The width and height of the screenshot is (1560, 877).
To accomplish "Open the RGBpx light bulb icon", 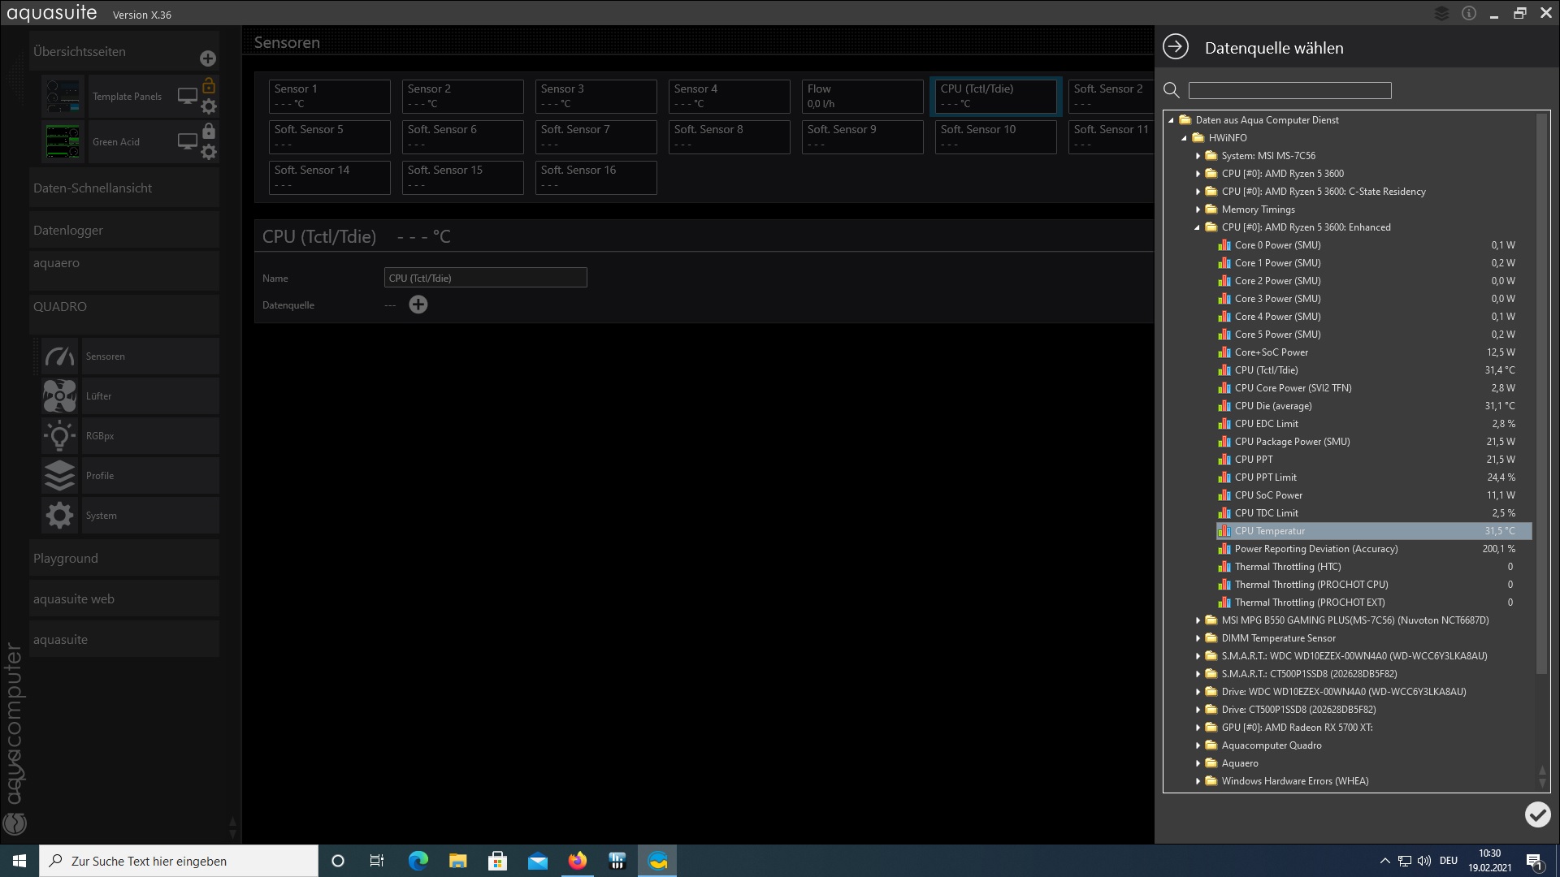I will (59, 436).
